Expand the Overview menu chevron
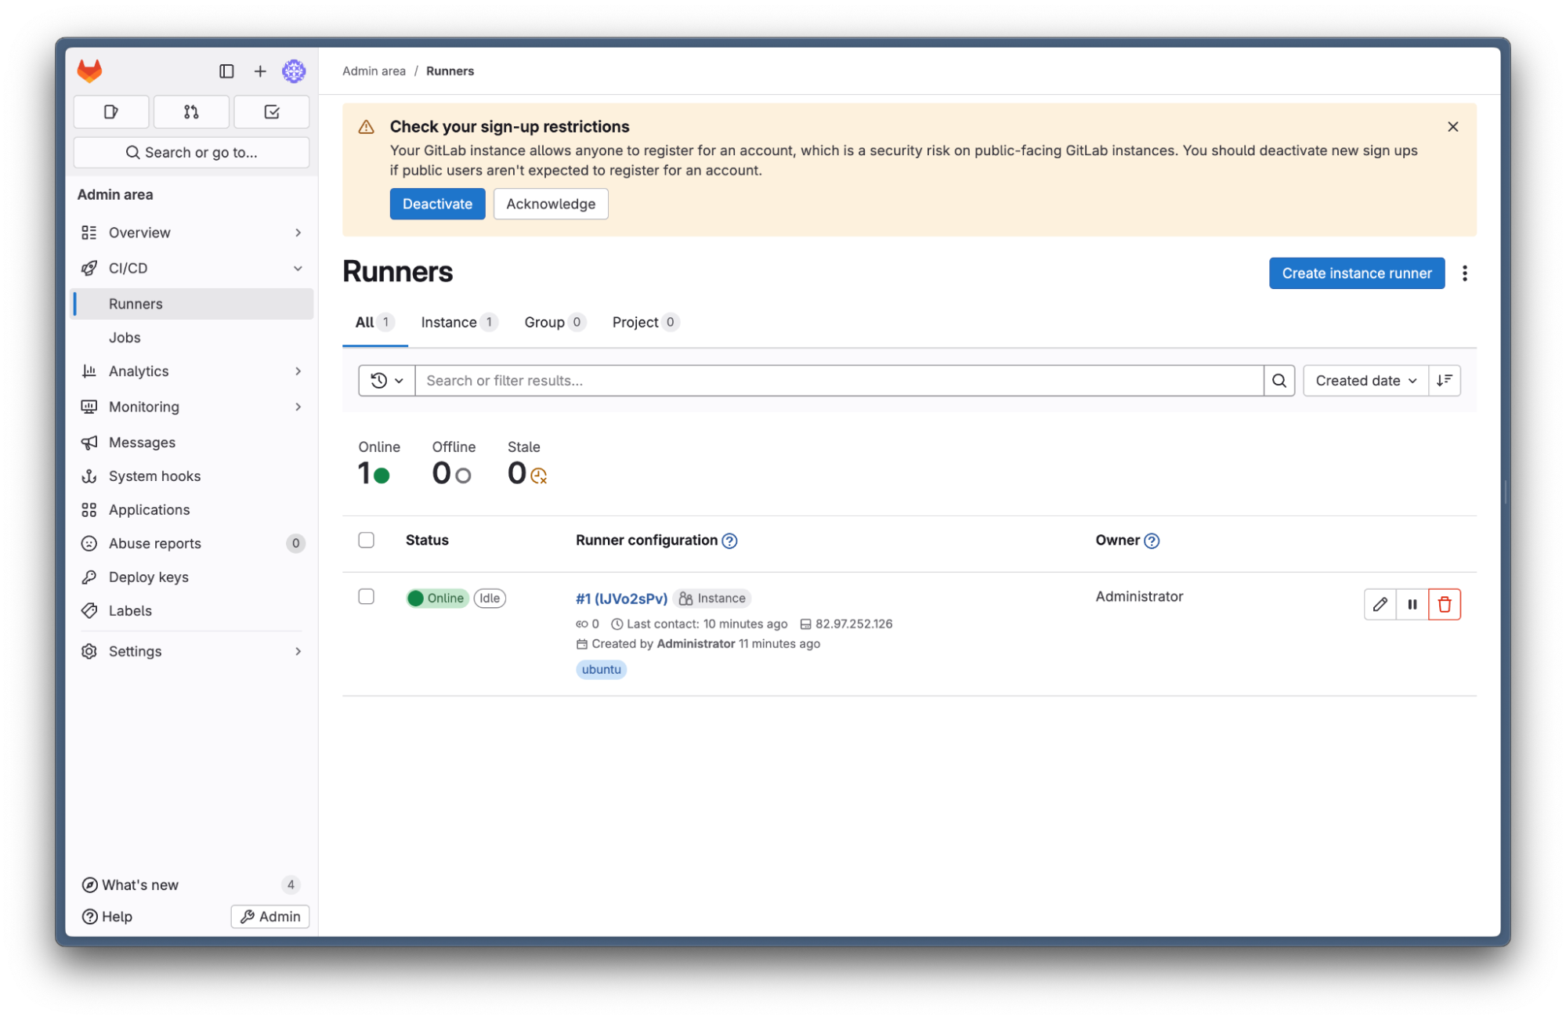Image resolution: width=1566 pixels, height=1020 pixels. click(x=298, y=233)
